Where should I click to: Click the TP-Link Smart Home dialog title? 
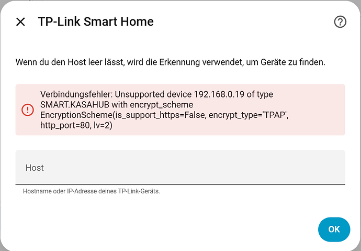pos(96,21)
